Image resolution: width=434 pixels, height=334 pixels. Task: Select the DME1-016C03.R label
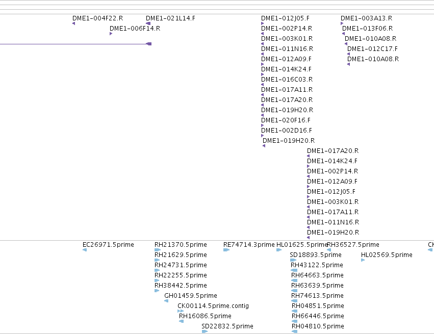pyautogui.click(x=287, y=80)
